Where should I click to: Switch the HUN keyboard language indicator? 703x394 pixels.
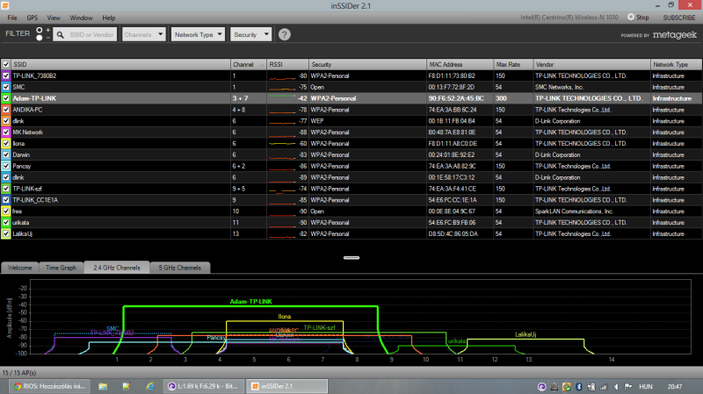646,386
